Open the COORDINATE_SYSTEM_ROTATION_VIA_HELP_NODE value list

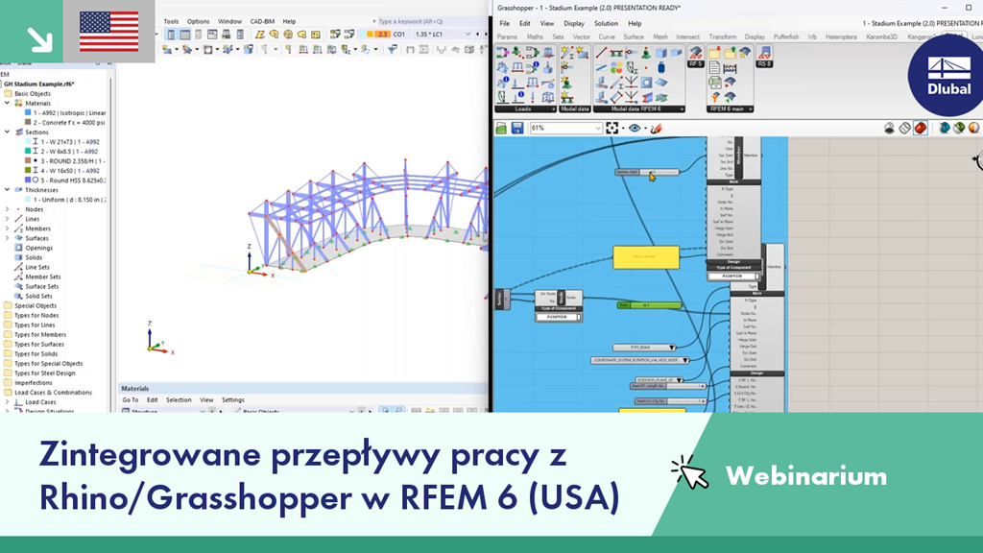684,361
